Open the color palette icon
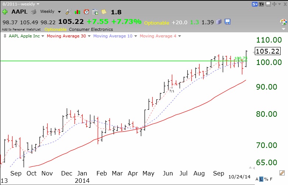288x185 pixels. (283, 22)
